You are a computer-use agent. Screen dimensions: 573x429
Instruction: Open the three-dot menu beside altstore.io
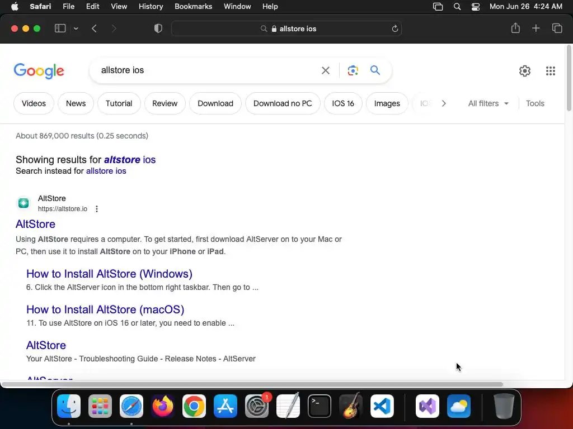click(96, 209)
